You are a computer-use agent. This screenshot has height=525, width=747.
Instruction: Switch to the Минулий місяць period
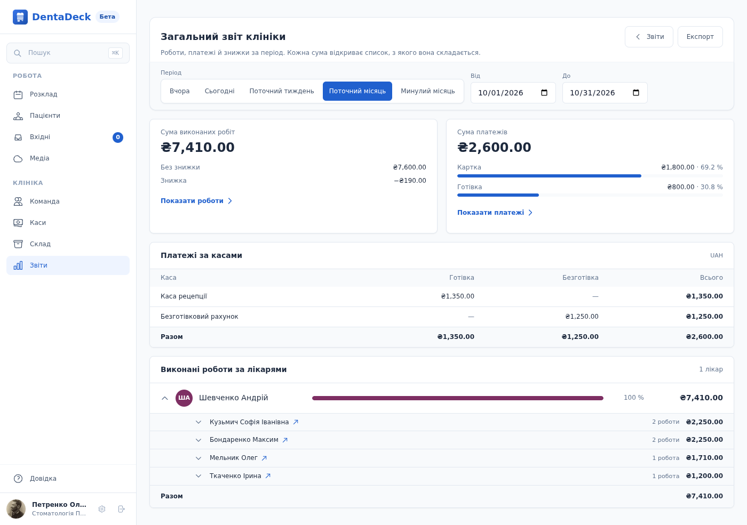[x=428, y=91]
